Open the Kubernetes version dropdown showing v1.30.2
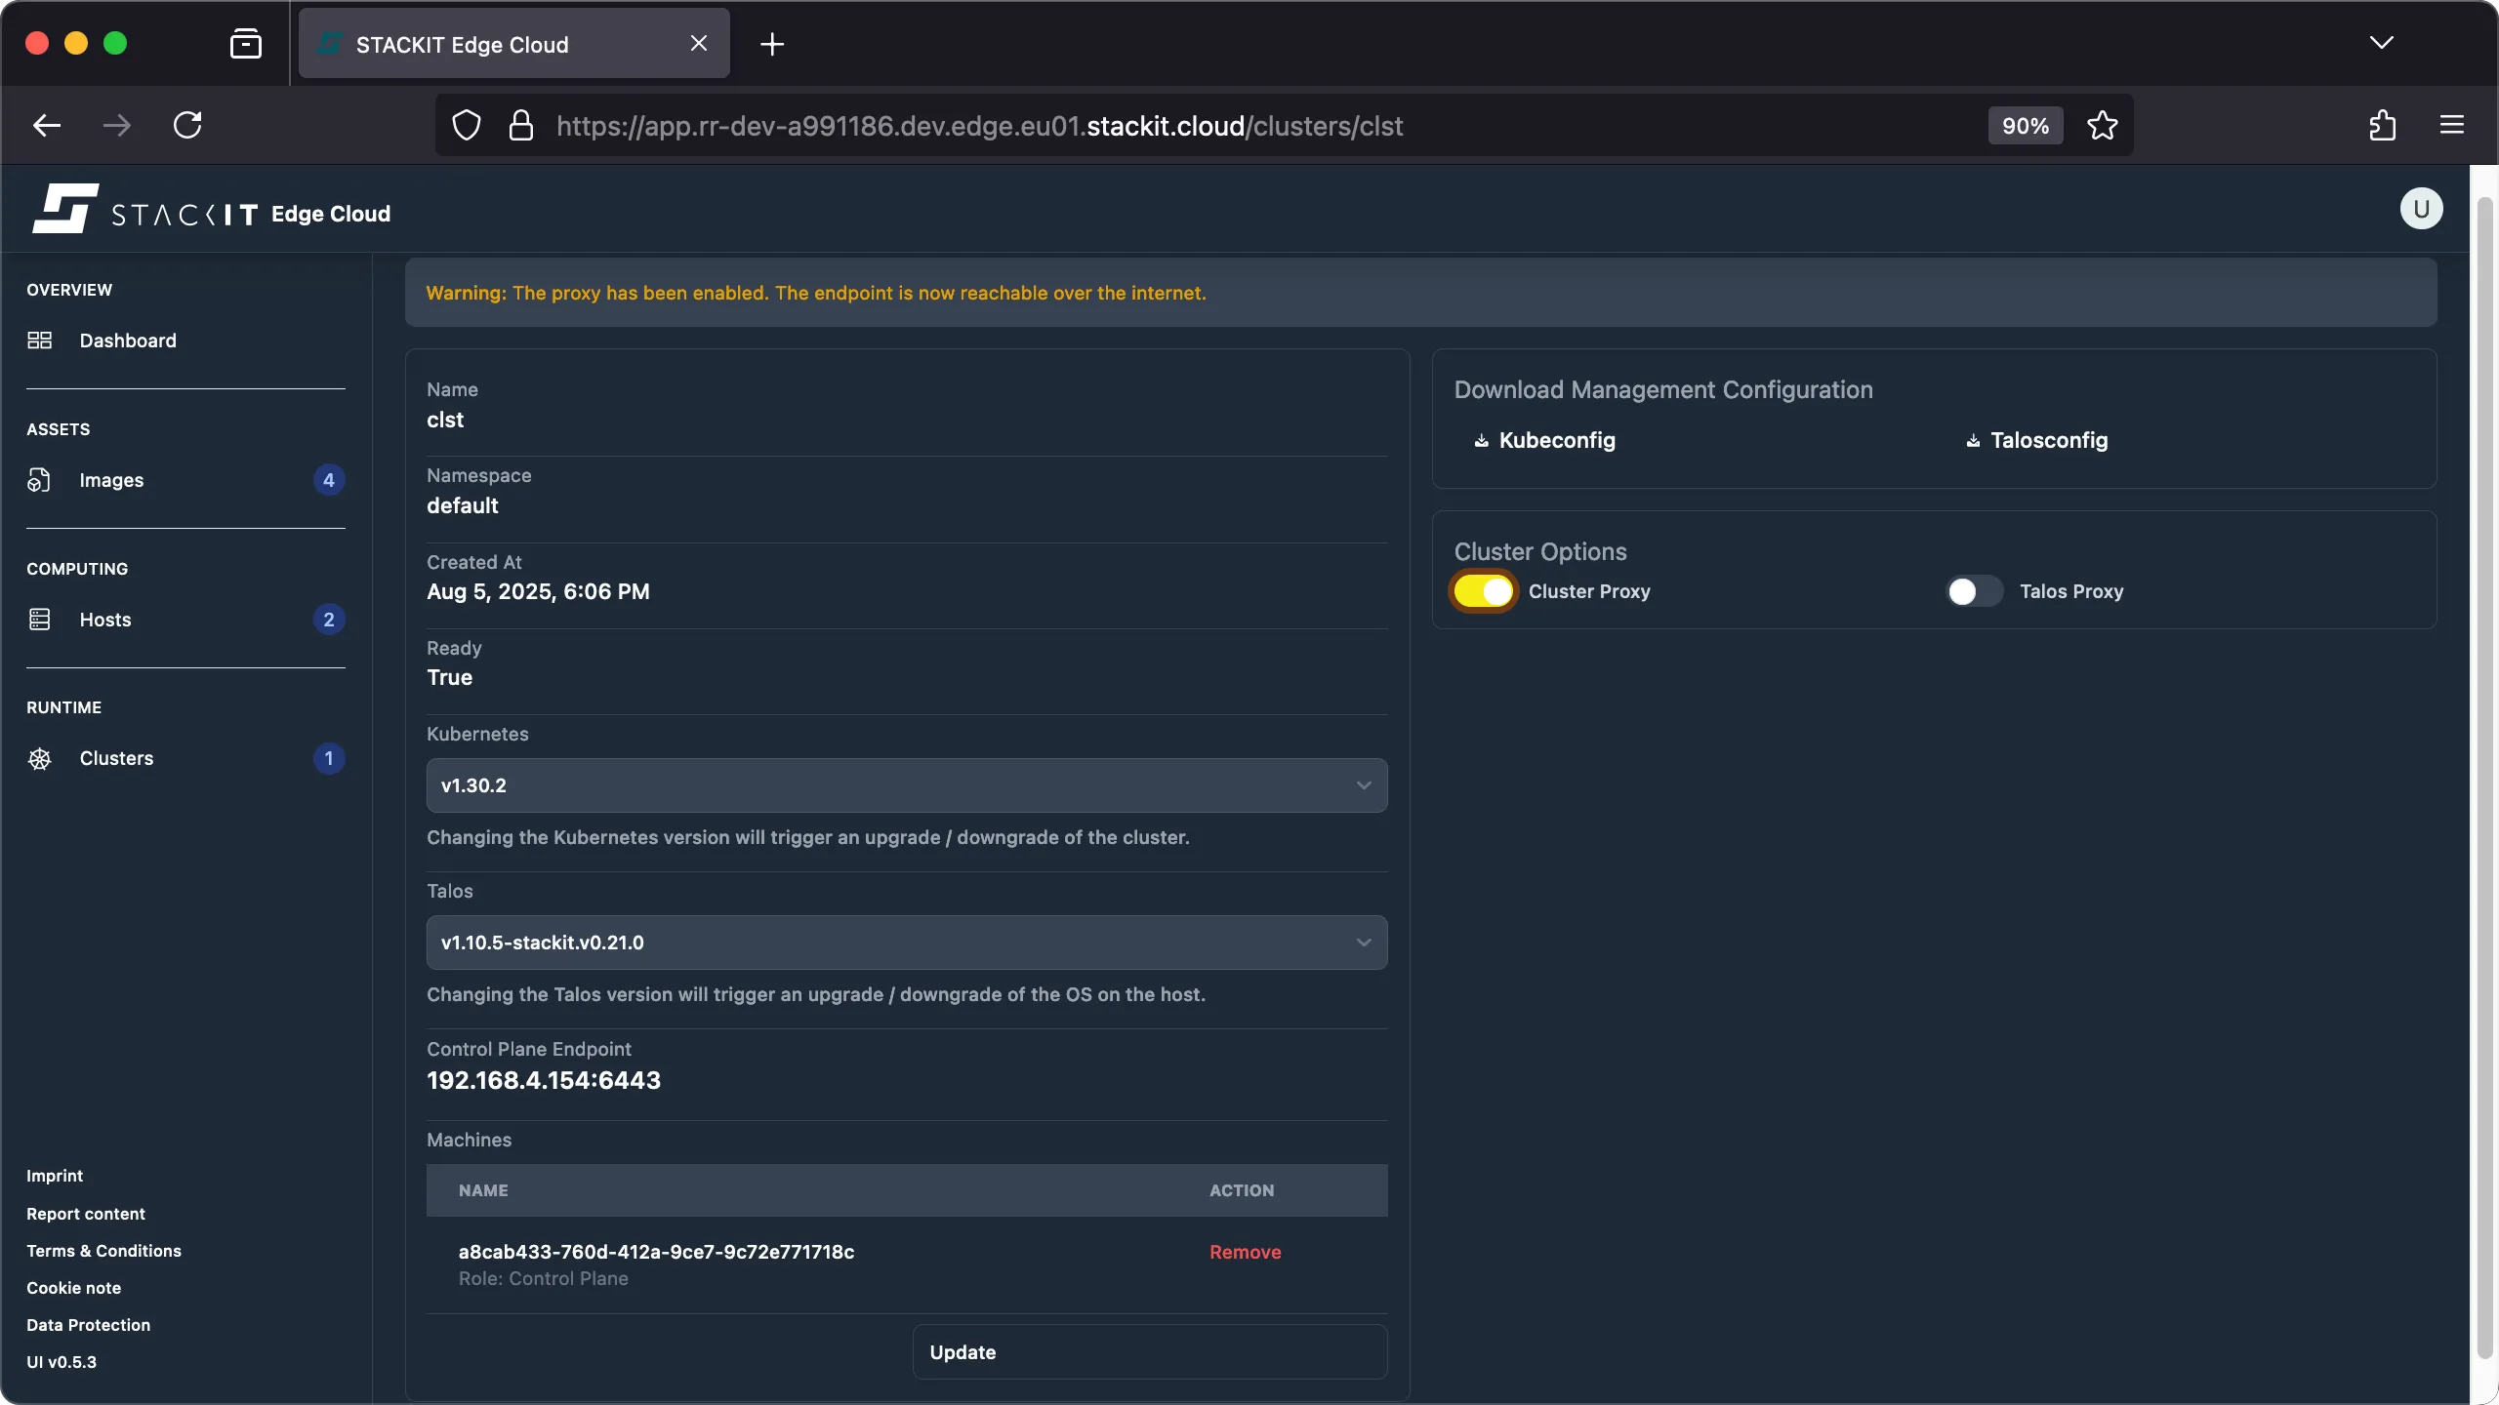This screenshot has height=1405, width=2499. click(x=905, y=784)
